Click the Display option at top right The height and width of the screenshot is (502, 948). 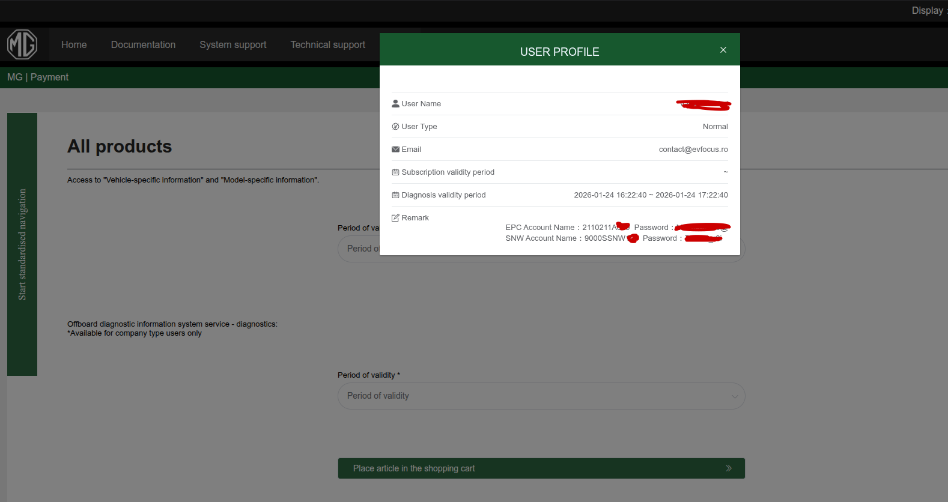[928, 11]
